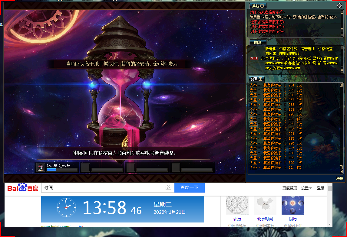Click 清屏 to clear the chat
The image size is (347, 237).
pyautogui.click(x=340, y=179)
